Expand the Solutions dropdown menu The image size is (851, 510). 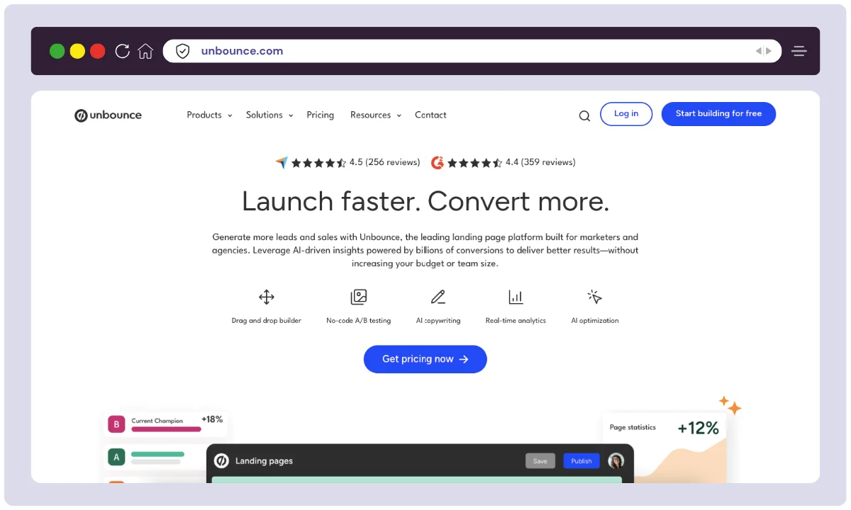click(269, 115)
